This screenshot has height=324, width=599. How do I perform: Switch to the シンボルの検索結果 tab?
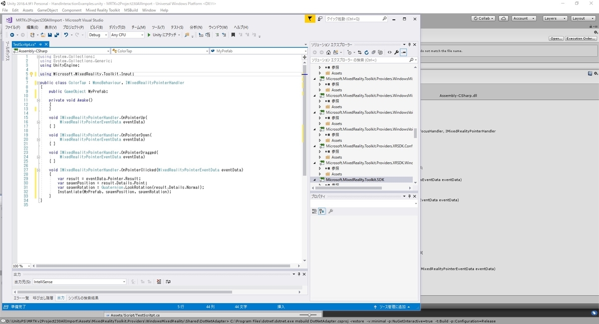click(x=83, y=298)
